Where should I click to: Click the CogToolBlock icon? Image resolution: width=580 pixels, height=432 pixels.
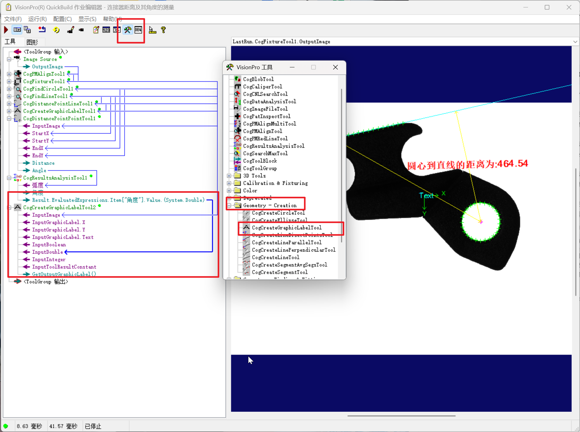click(237, 161)
